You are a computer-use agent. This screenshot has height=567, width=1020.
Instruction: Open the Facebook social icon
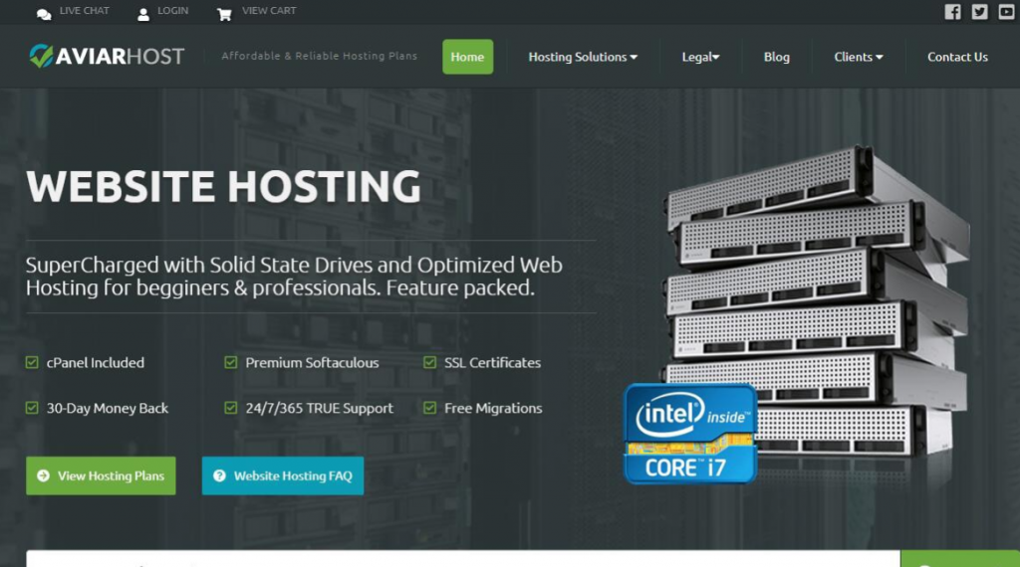click(x=952, y=12)
